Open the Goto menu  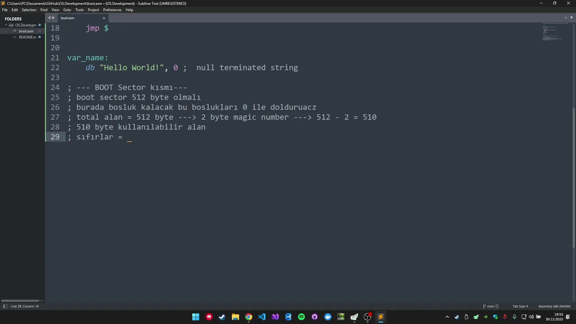click(x=67, y=10)
